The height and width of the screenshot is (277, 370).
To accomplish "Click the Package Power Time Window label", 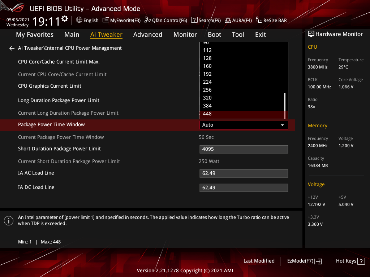I will click(51, 124).
